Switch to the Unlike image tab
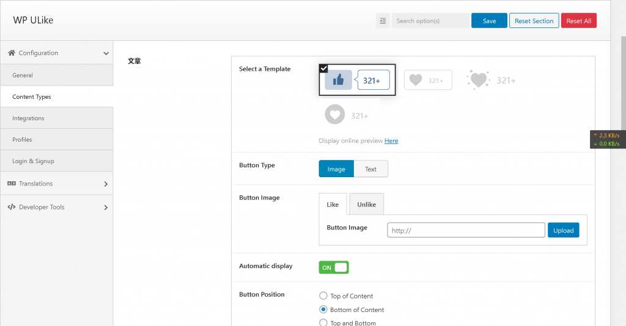Image resolution: width=626 pixels, height=326 pixels. (366, 205)
